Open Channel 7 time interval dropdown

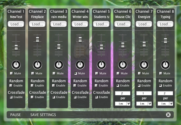coord(144,104)
